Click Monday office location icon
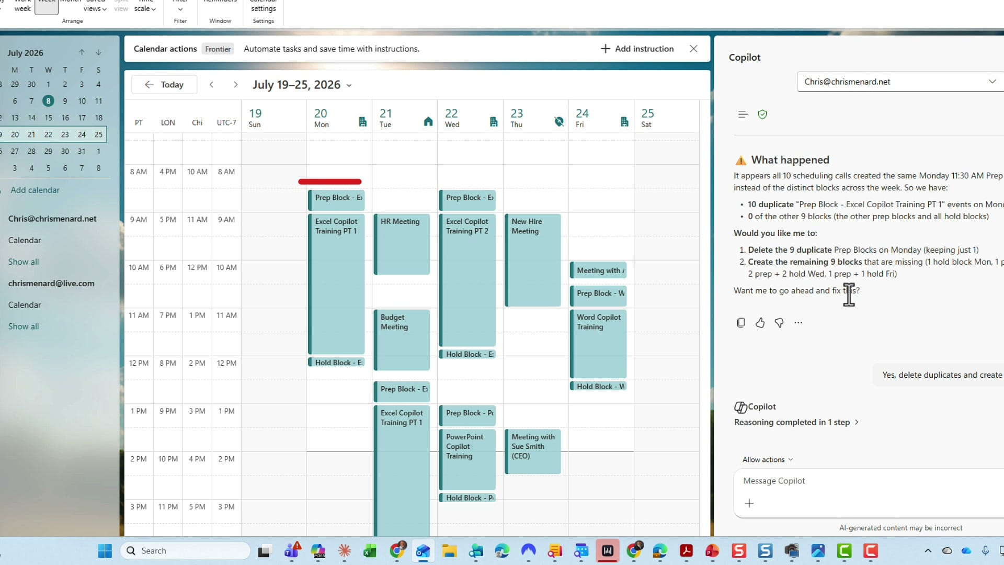Viewport: 1004px width, 565px height. click(362, 122)
